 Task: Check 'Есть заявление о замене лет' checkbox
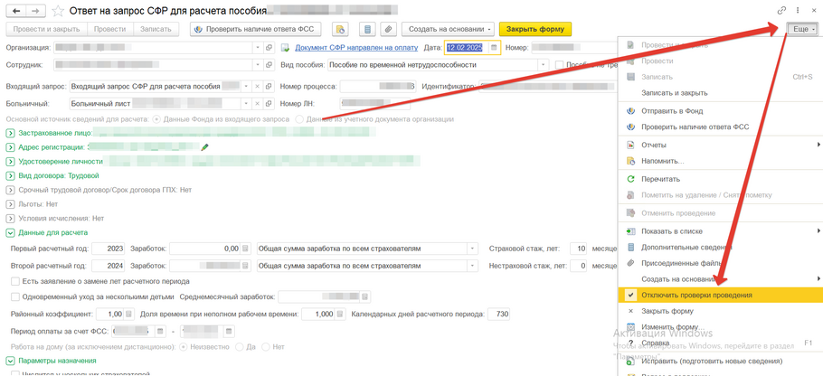[x=15, y=282]
